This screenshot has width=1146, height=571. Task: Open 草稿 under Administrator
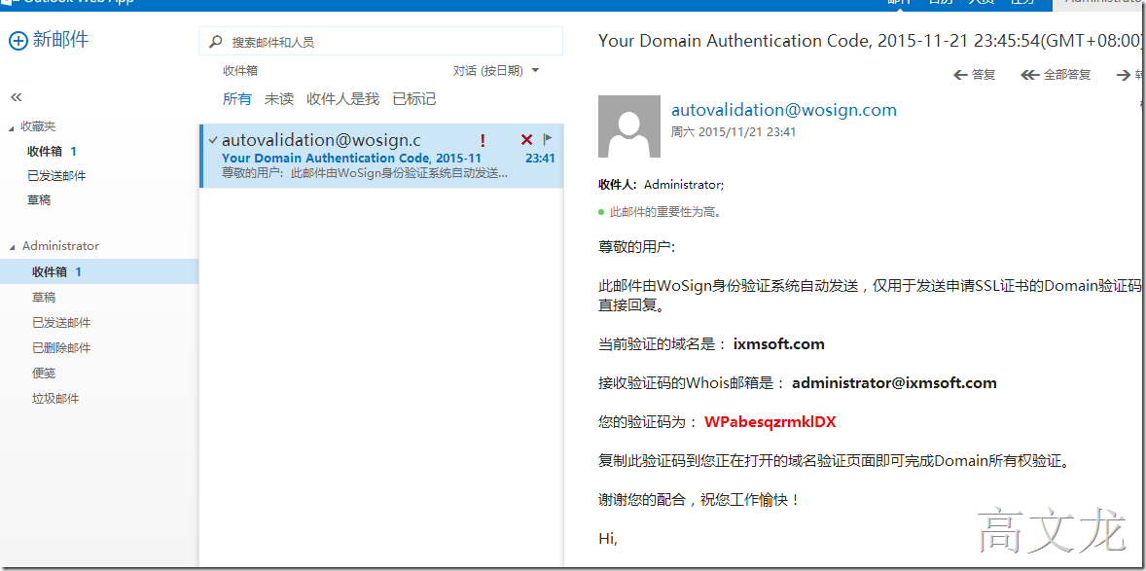(44, 298)
